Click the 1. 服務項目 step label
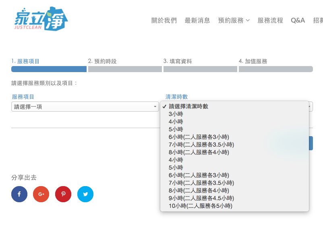This screenshot has height=228, width=323. (x=25, y=61)
